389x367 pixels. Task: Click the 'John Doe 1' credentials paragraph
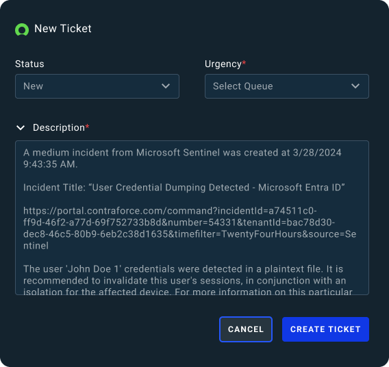(x=188, y=280)
